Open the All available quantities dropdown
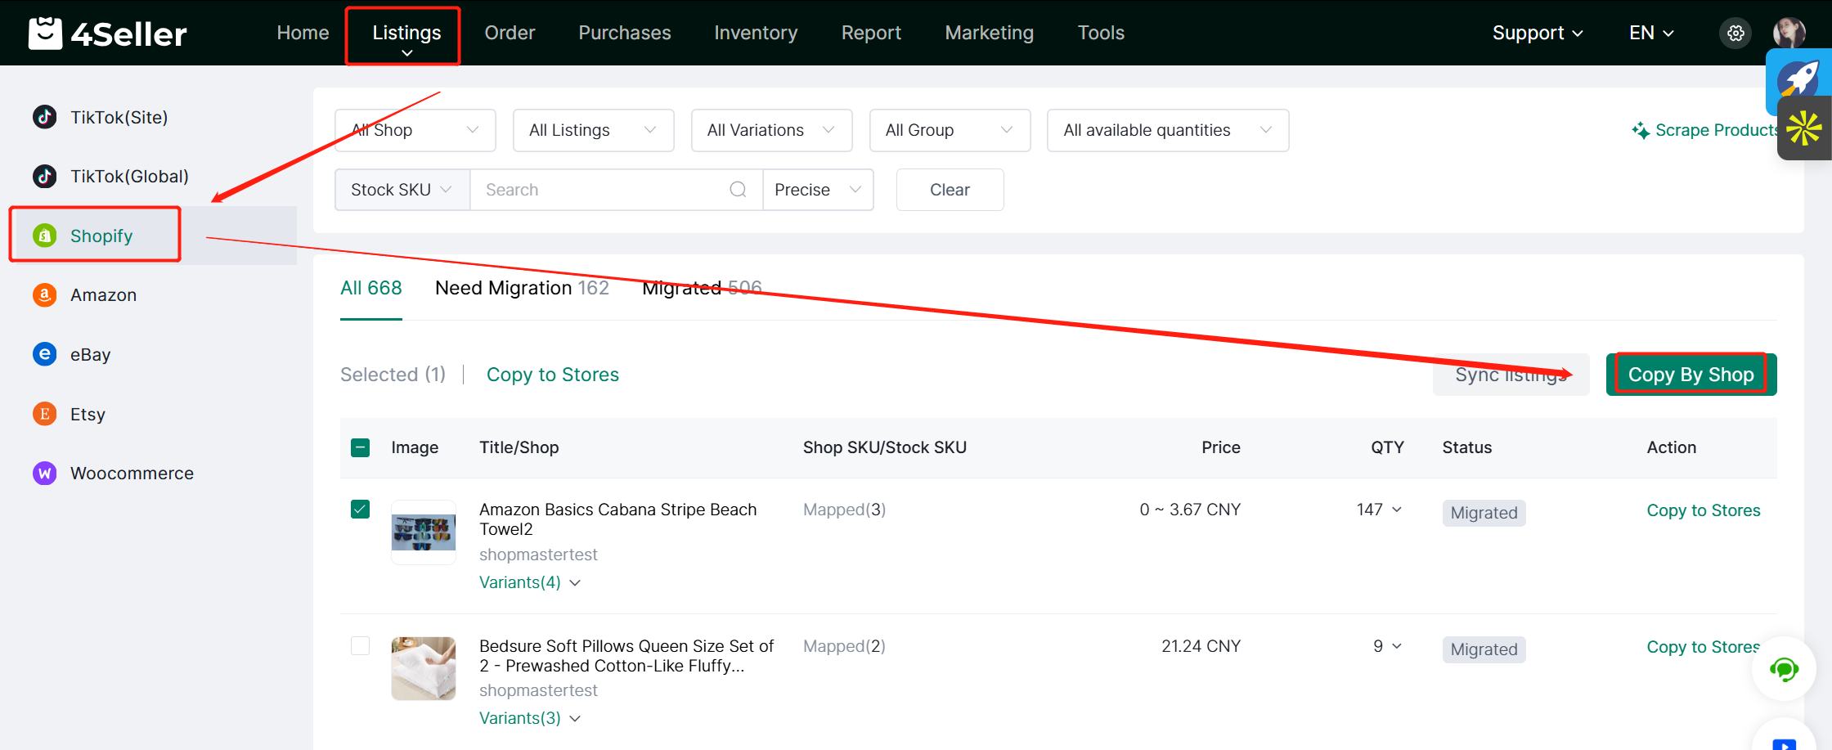Viewport: 1832px width, 750px height. [x=1168, y=130]
